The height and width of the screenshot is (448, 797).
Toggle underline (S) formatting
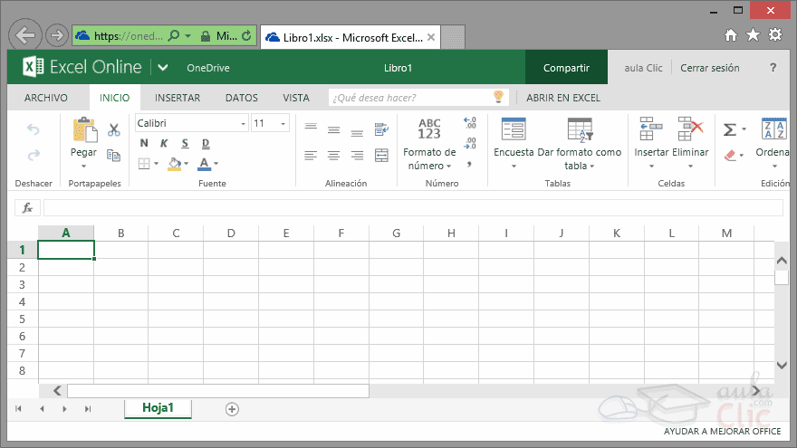click(185, 143)
